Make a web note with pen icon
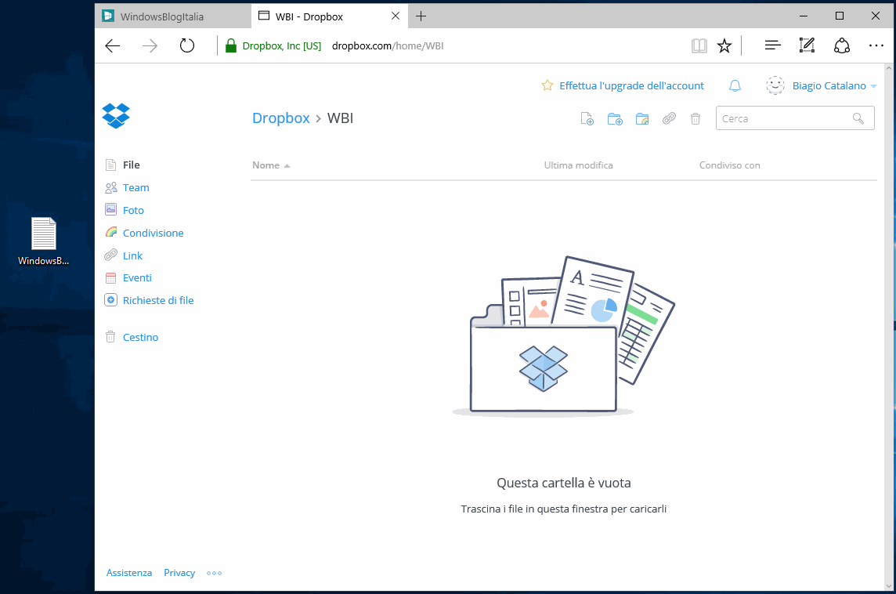Screen dimensions: 896x594 click(807, 45)
